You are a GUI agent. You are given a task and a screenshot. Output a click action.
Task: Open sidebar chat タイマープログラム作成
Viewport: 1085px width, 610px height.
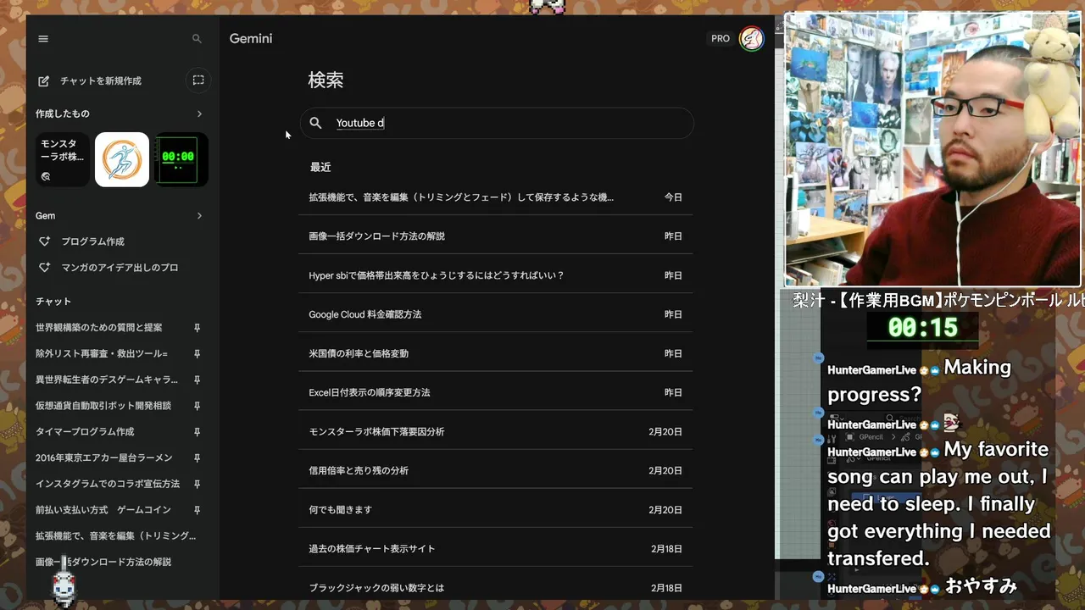[x=85, y=432]
